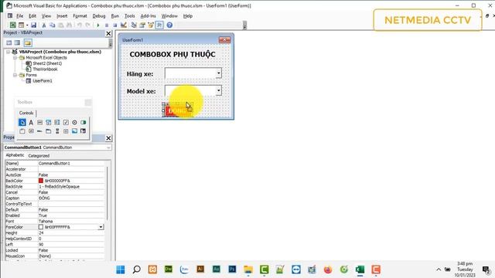The height and width of the screenshot is (278, 495).
Task: Pick the ListBox control in Toolbox
Action: click(57, 122)
